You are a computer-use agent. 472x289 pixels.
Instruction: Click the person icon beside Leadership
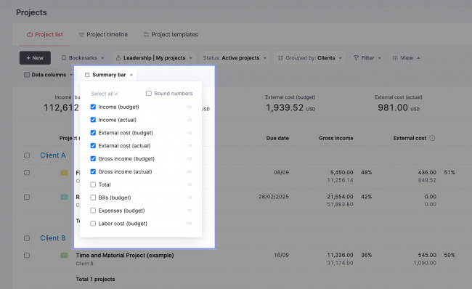coord(118,58)
